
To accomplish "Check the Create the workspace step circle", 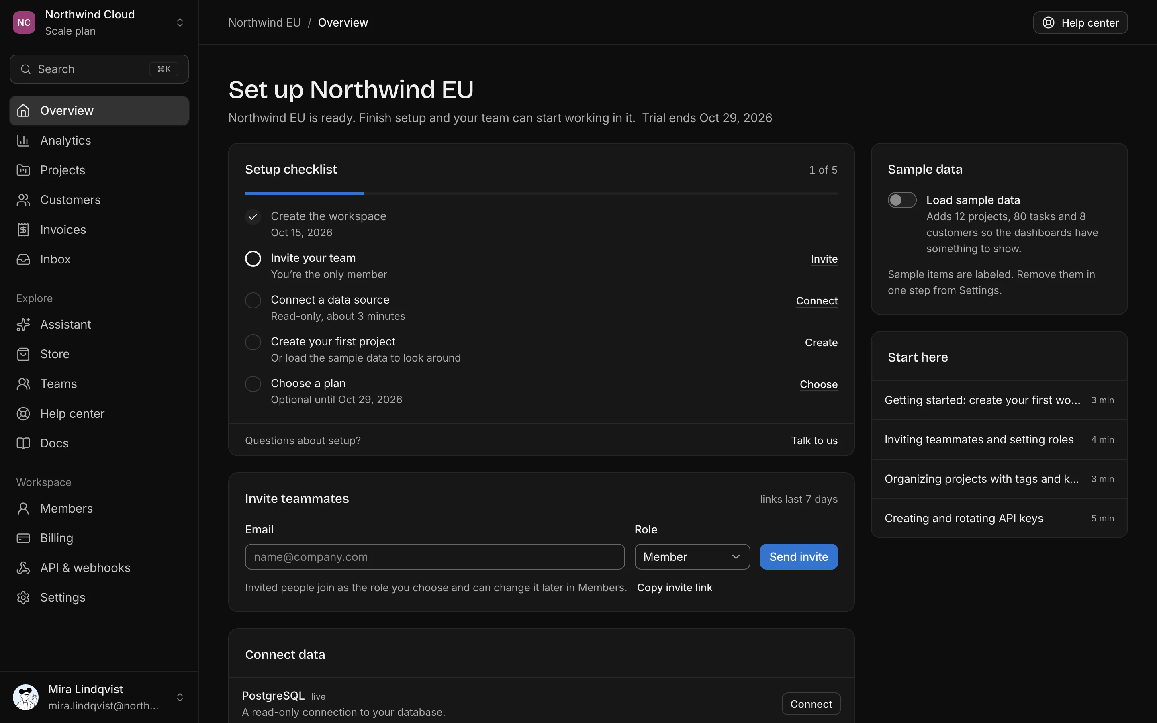I will coord(253,216).
